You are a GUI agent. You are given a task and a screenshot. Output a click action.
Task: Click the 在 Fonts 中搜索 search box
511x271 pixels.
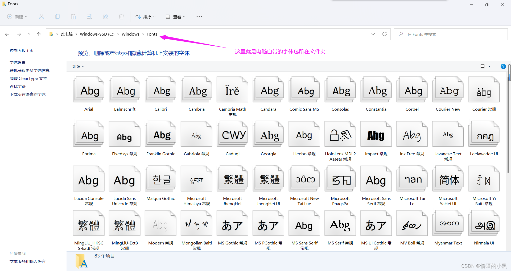[451, 34]
